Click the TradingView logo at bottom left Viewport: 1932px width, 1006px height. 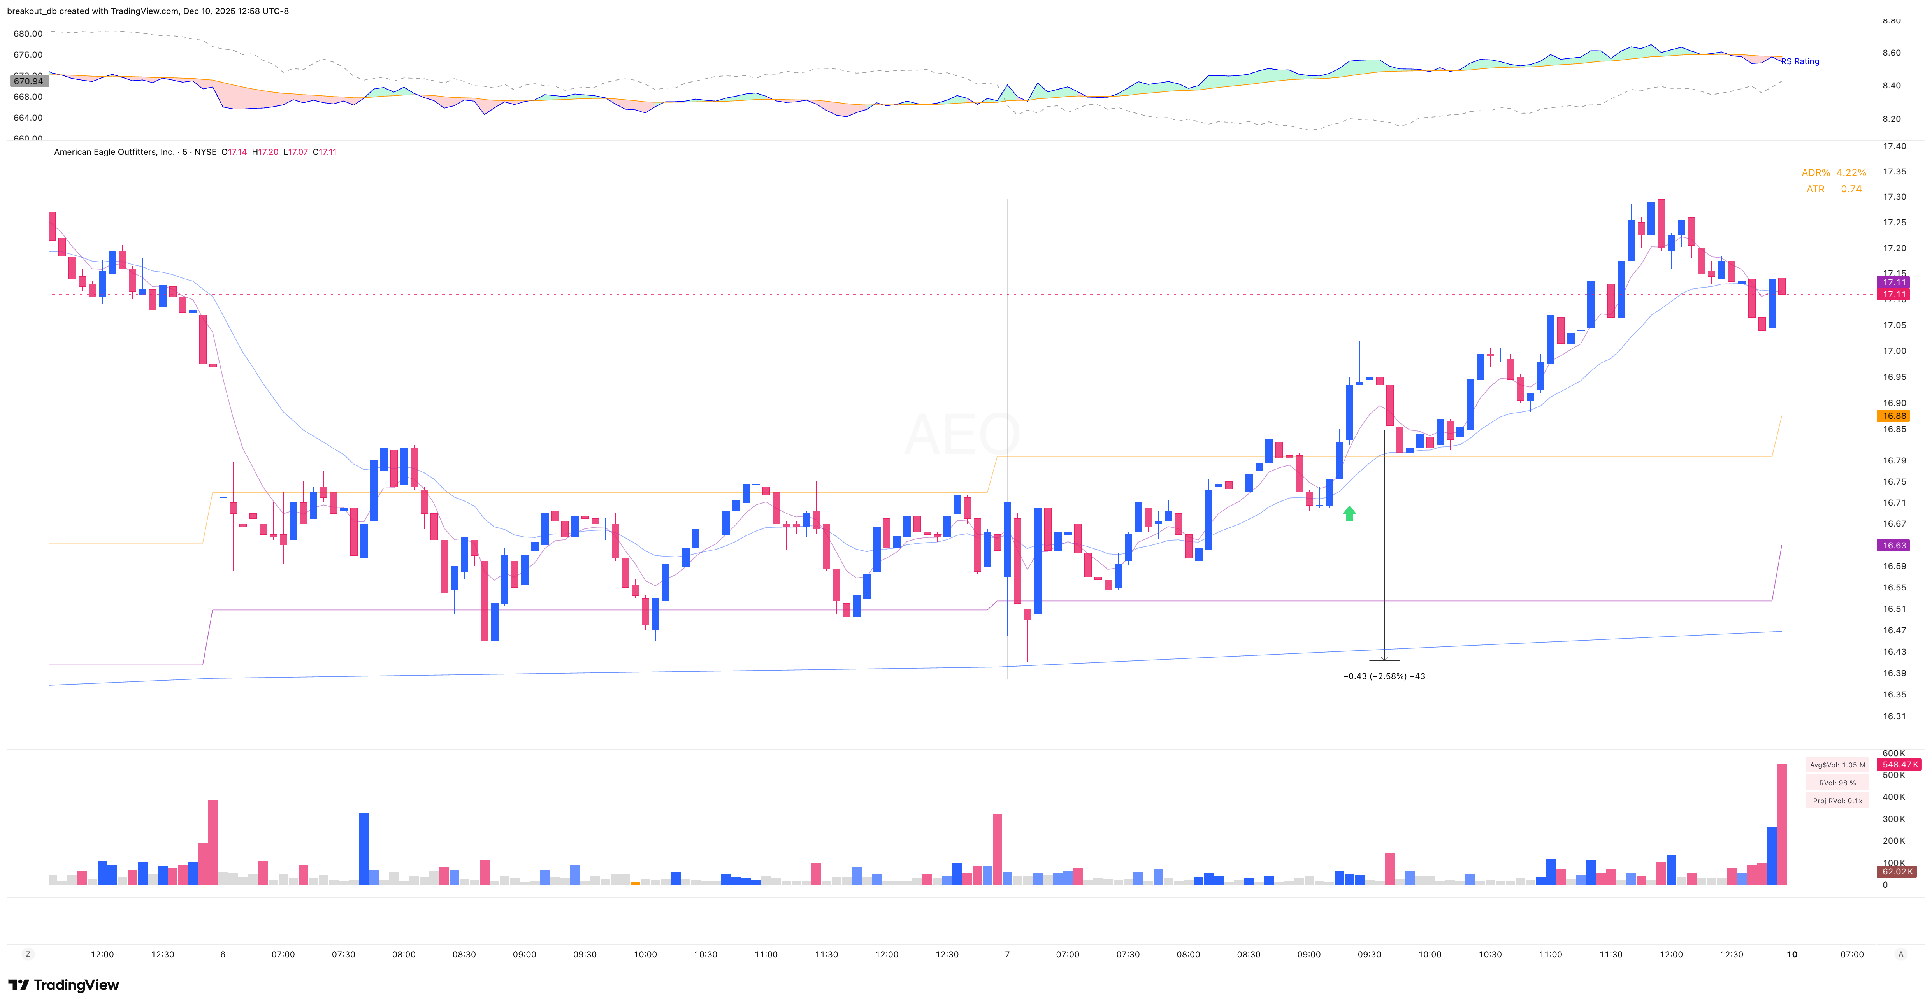pyautogui.click(x=64, y=984)
